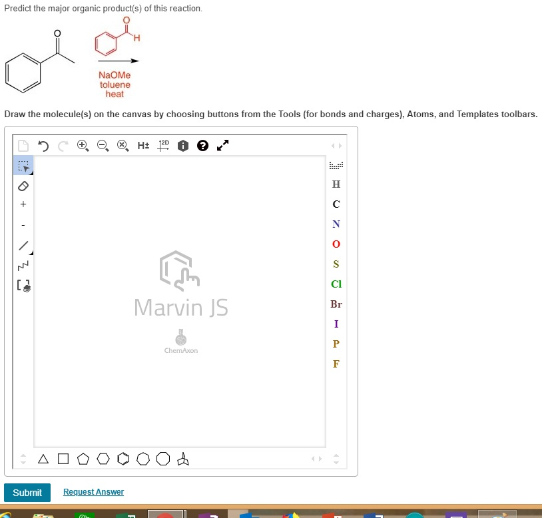Viewport: 542px width, 518px height.
Task: Select the single bond drawing tool
Action: point(23,246)
